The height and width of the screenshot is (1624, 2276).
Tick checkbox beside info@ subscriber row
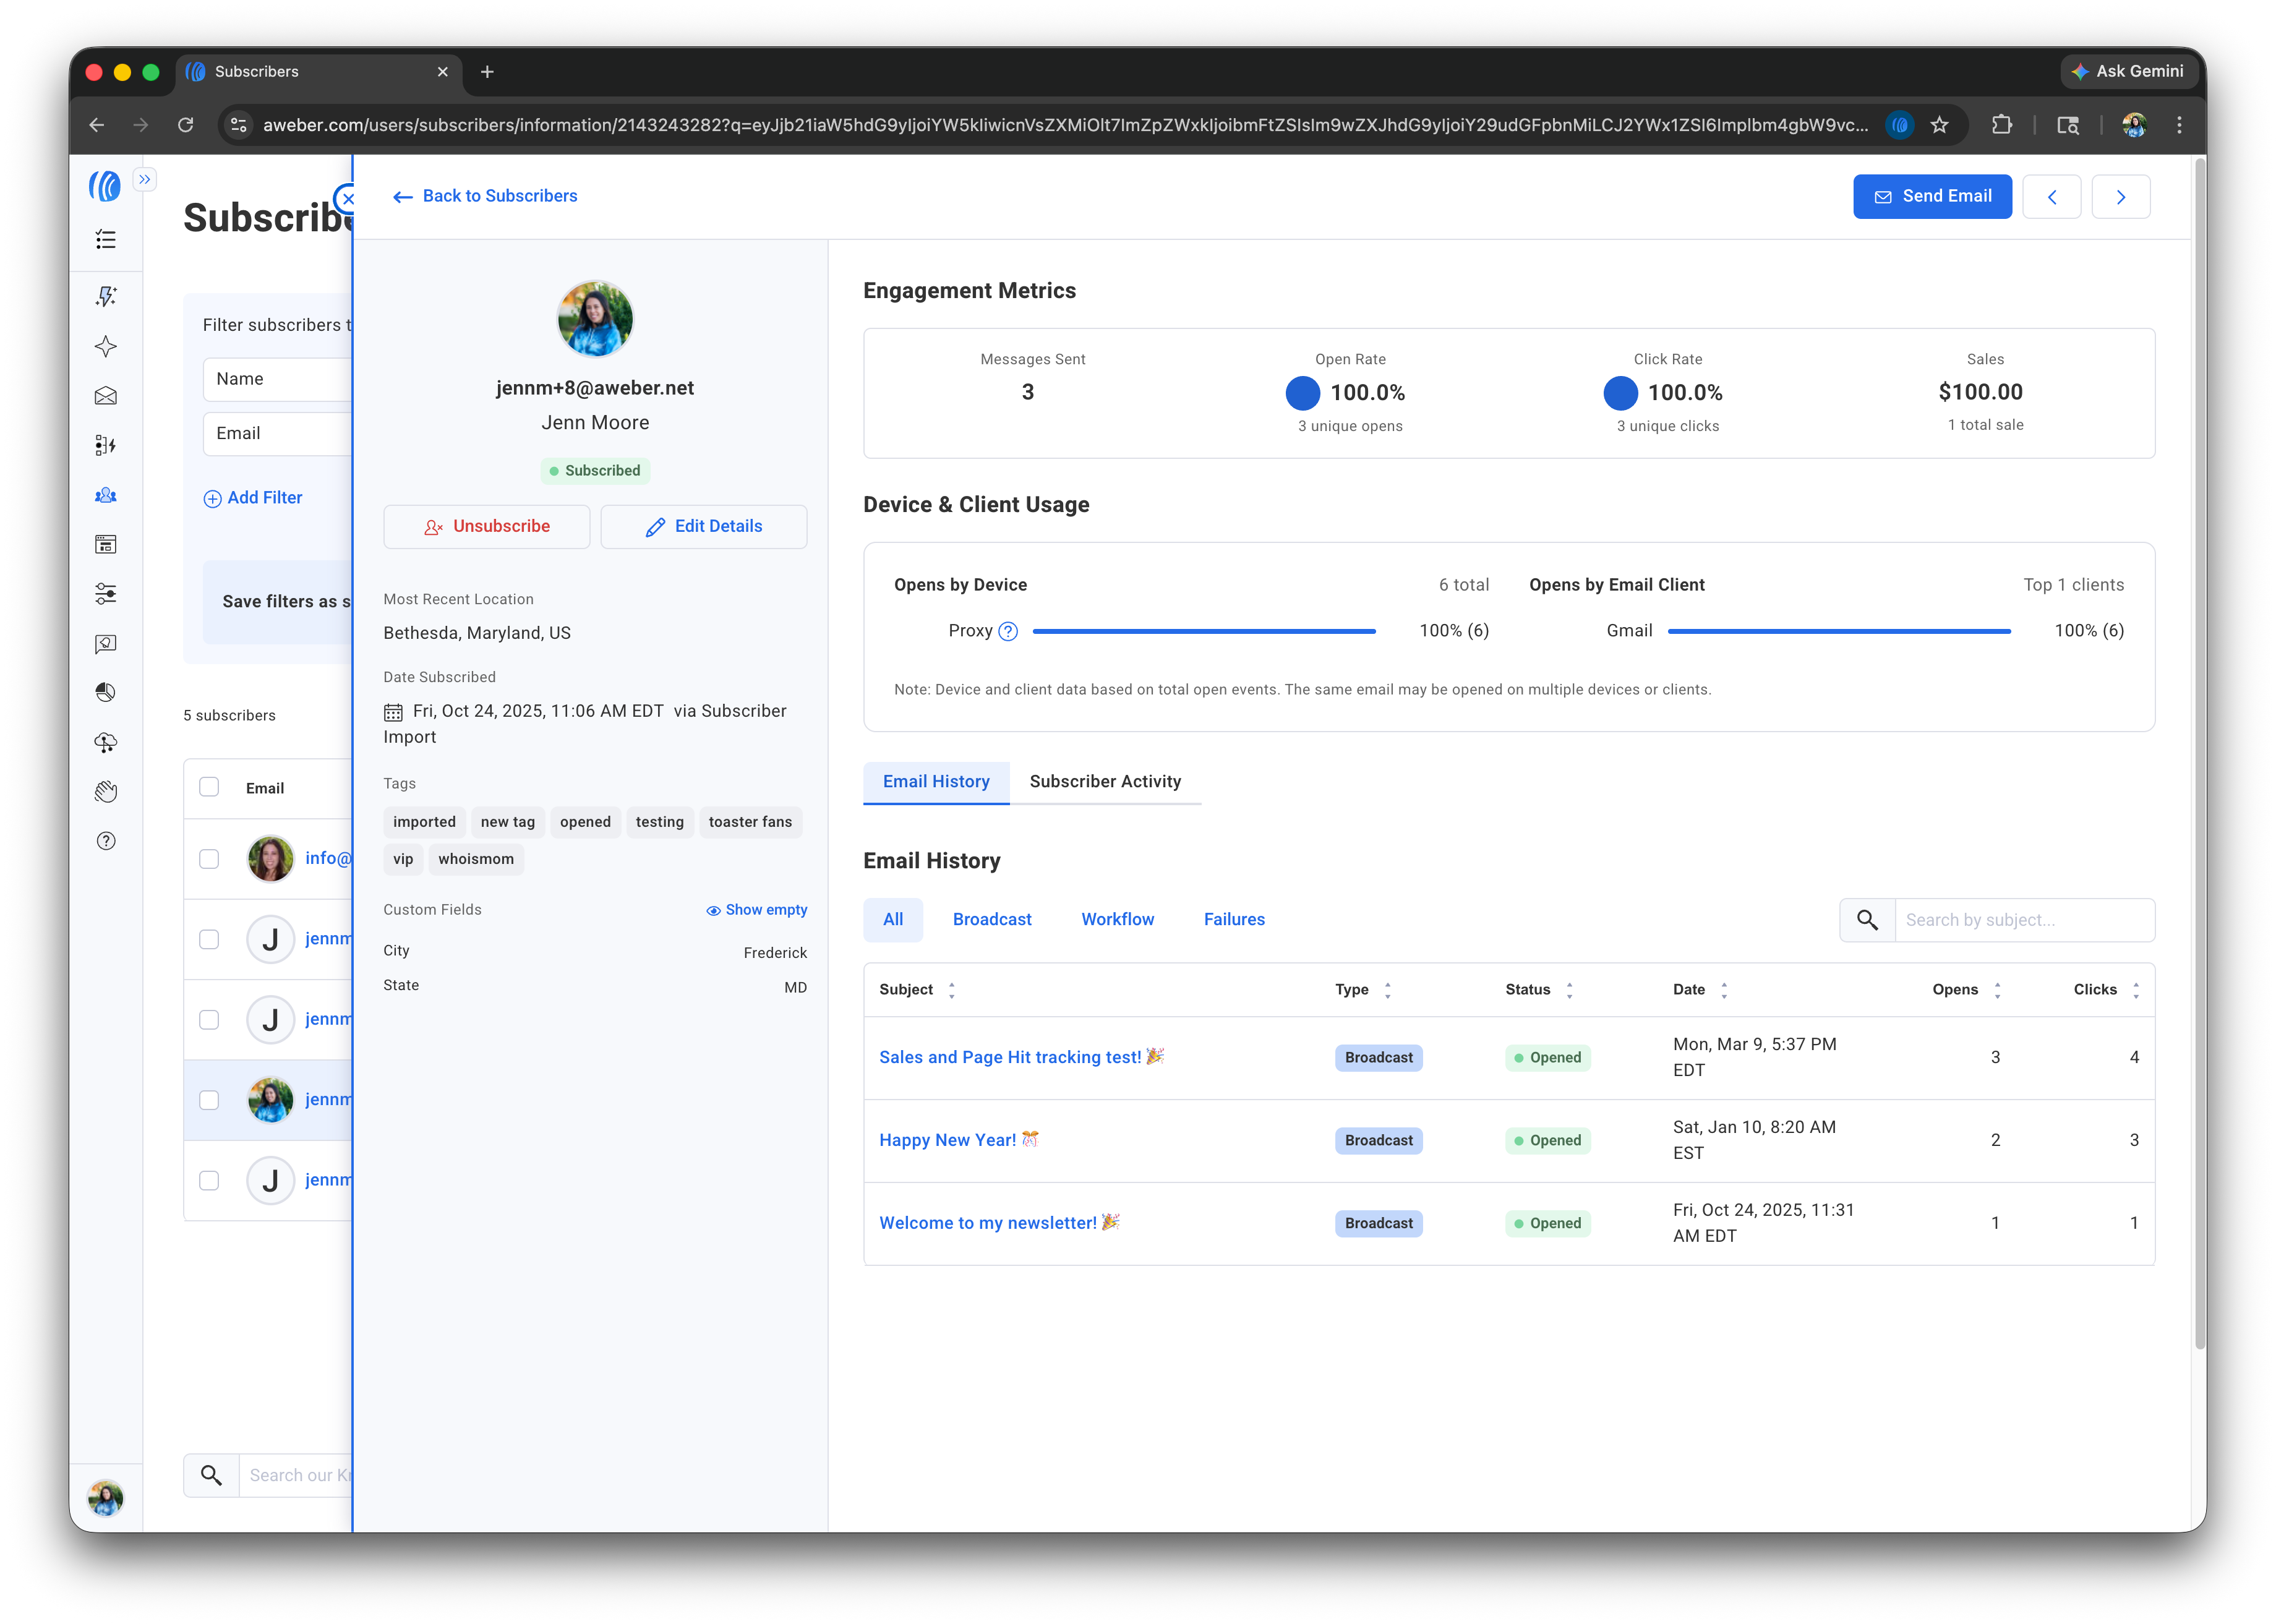coord(209,859)
